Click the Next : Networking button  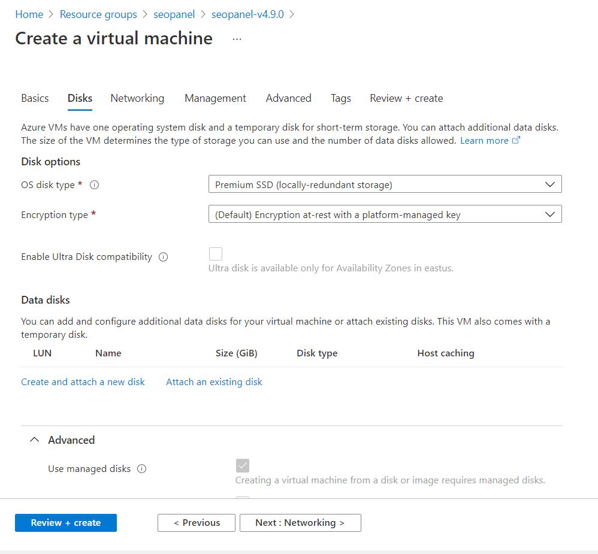(300, 523)
